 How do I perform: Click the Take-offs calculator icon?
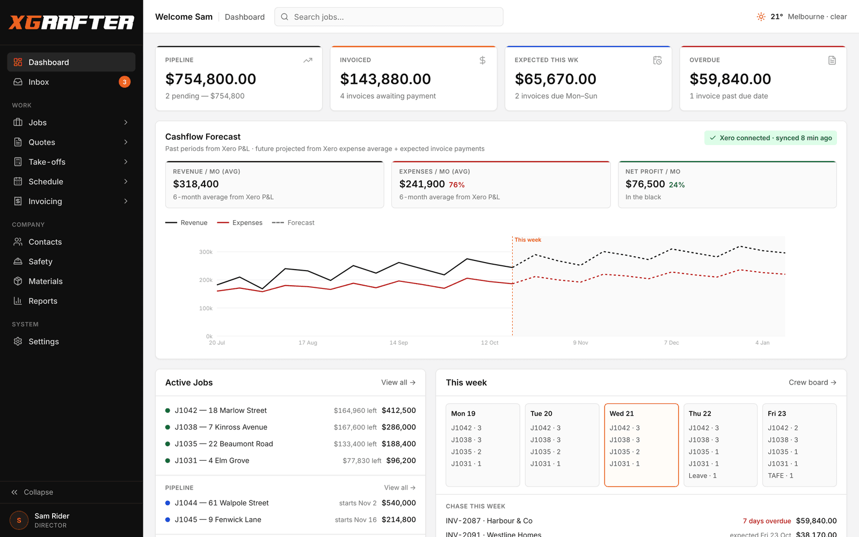(x=18, y=162)
